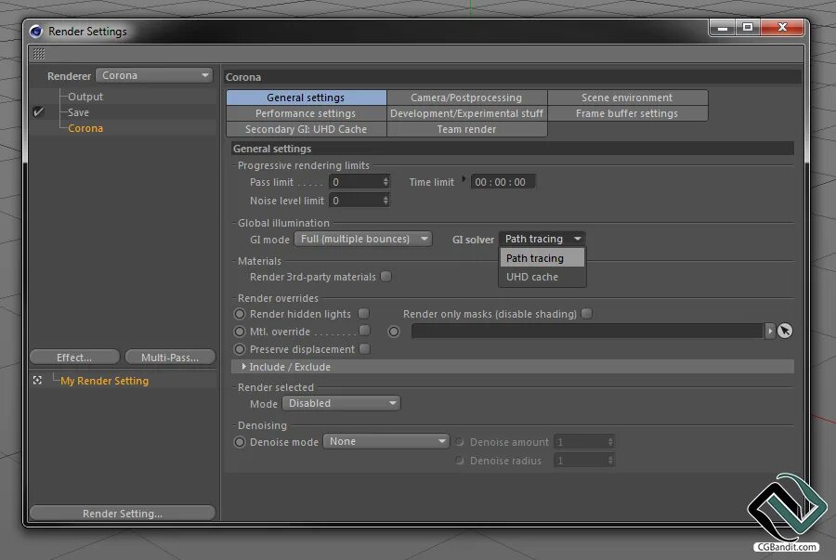Click the Multi-Pass... button
836x560 pixels.
point(170,358)
